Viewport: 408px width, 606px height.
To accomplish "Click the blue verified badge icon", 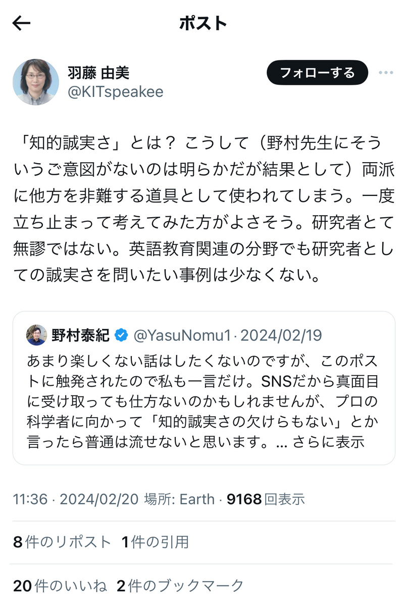I will [x=121, y=335].
